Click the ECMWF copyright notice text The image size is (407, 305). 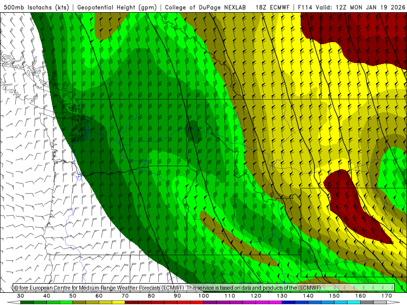pos(167,288)
